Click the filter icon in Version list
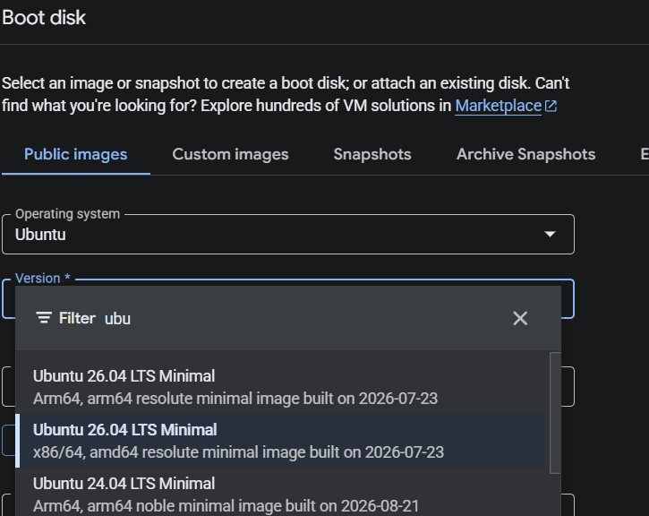 pyautogui.click(x=44, y=318)
